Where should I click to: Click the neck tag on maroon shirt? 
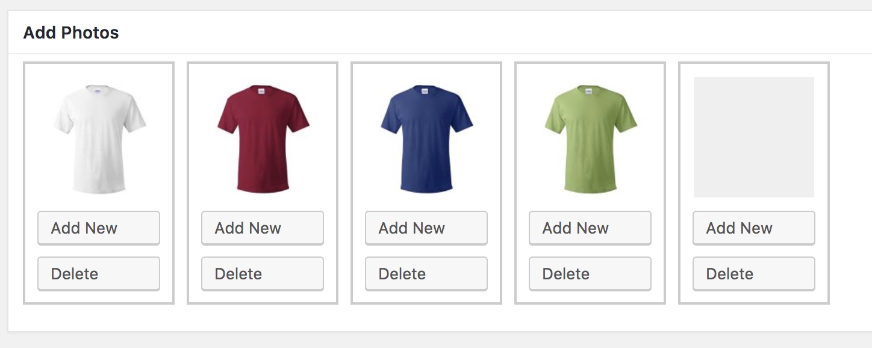point(262,92)
